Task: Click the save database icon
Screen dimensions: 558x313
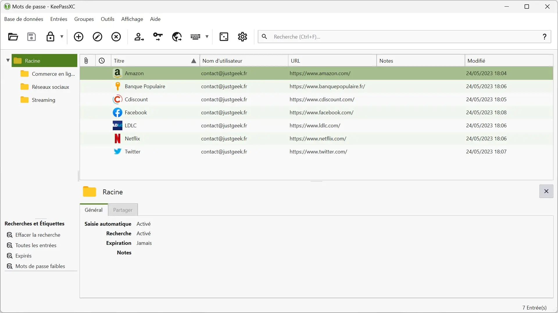Action: [x=31, y=37]
